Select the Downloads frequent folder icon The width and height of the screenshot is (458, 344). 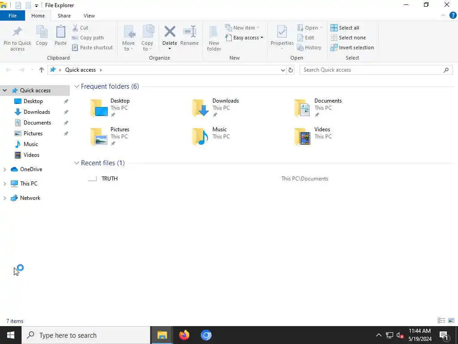click(x=201, y=108)
